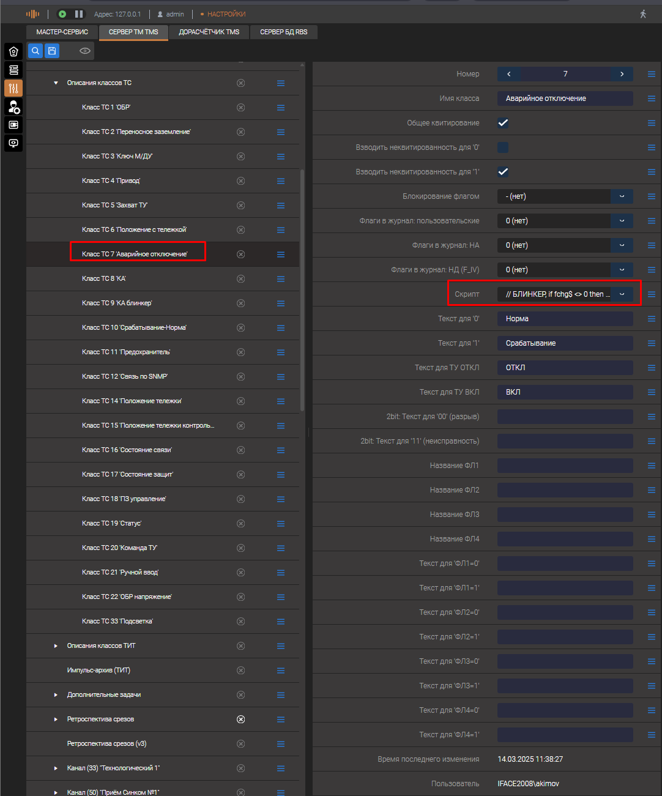Screen dimensions: 662x796
Task: Click the search magnifier icon in tree toolbar
Action: (35, 51)
